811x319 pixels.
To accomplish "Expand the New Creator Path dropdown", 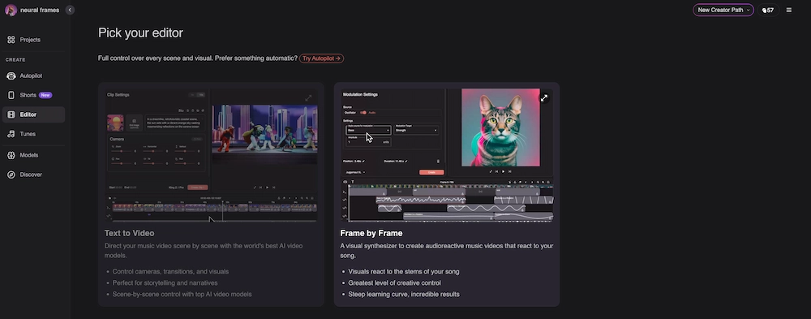I will click(x=723, y=10).
